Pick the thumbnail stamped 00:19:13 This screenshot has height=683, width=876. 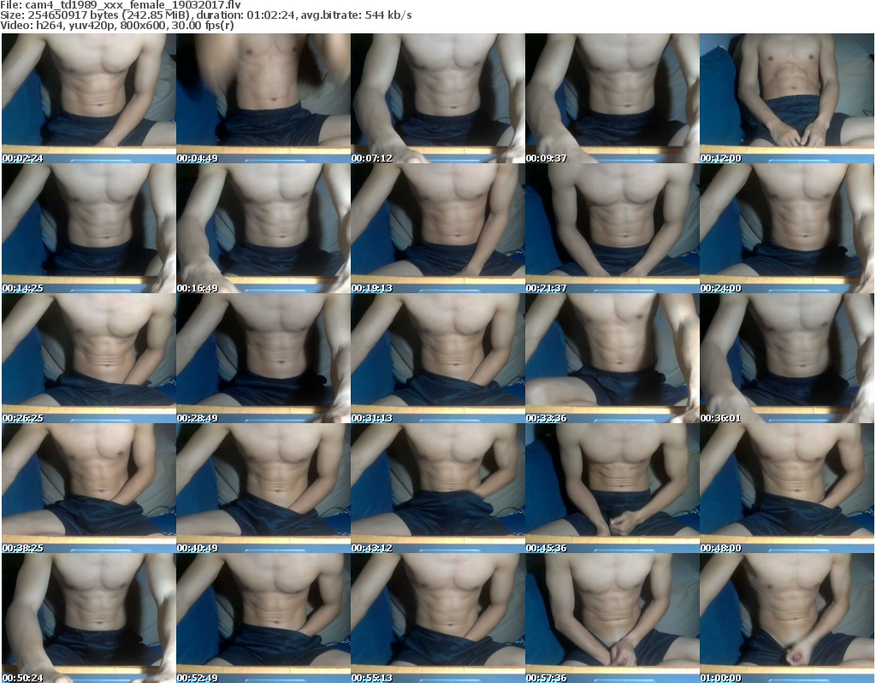point(437,228)
